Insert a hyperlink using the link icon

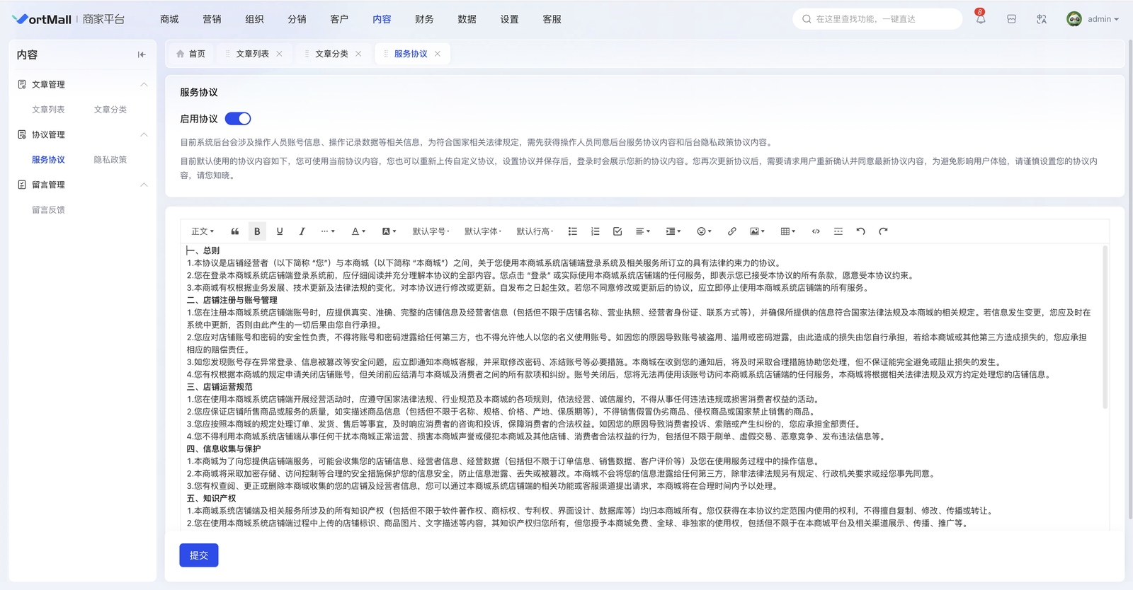click(731, 231)
